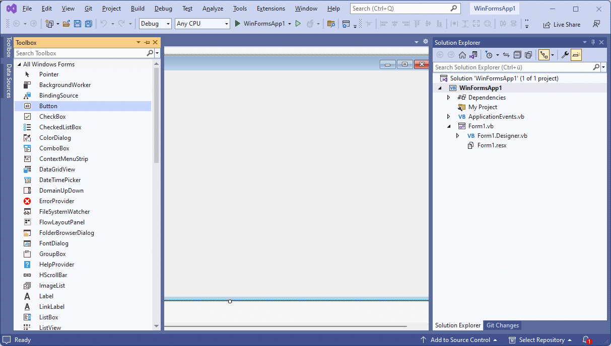This screenshot has width=611, height=346.
Task: Expand the Dependencies node
Action: (x=449, y=98)
